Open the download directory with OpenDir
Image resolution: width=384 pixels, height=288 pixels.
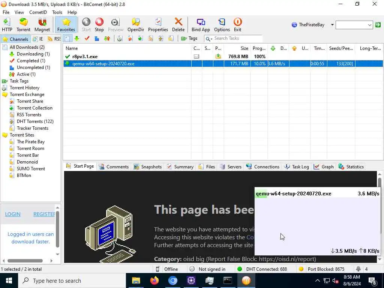click(136, 25)
